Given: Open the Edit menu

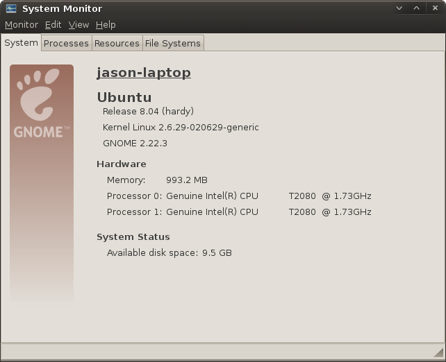Looking at the screenshot, I should click(x=53, y=25).
